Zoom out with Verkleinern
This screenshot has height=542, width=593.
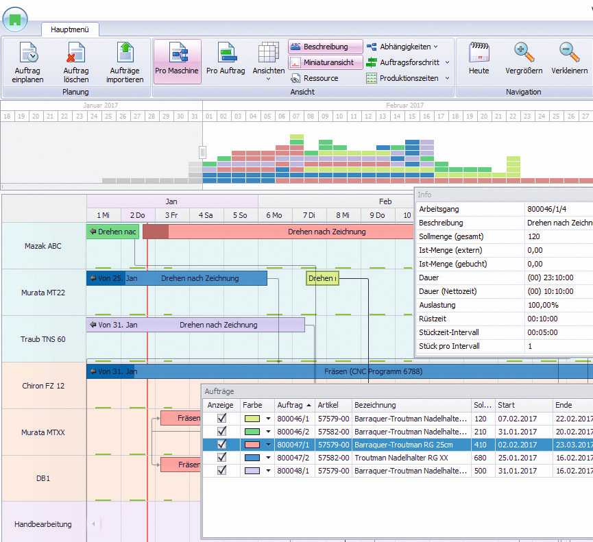(569, 54)
